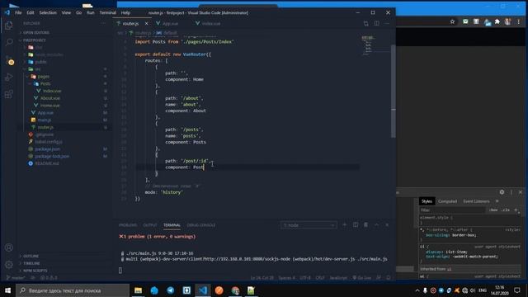Click the editor vertical scrollbar
The height and width of the screenshot is (297, 528).
coord(393,91)
